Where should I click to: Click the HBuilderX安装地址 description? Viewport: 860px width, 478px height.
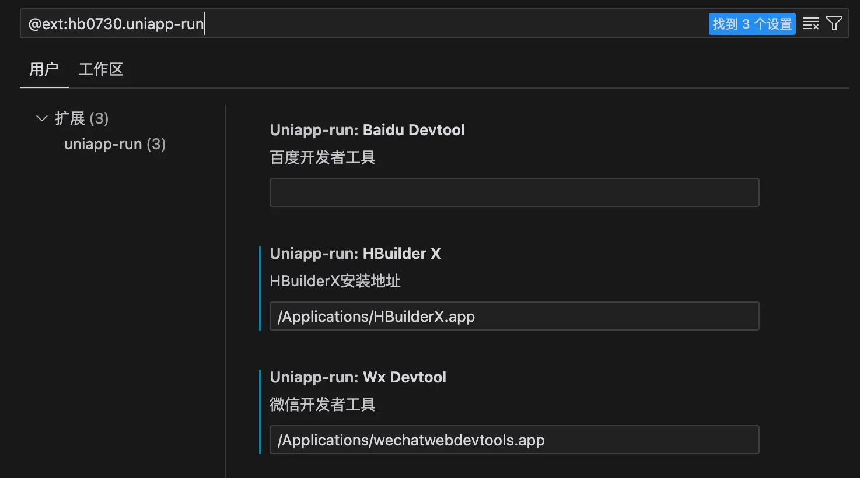(x=335, y=281)
